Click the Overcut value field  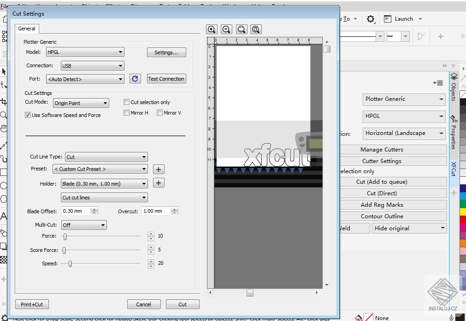(x=156, y=211)
